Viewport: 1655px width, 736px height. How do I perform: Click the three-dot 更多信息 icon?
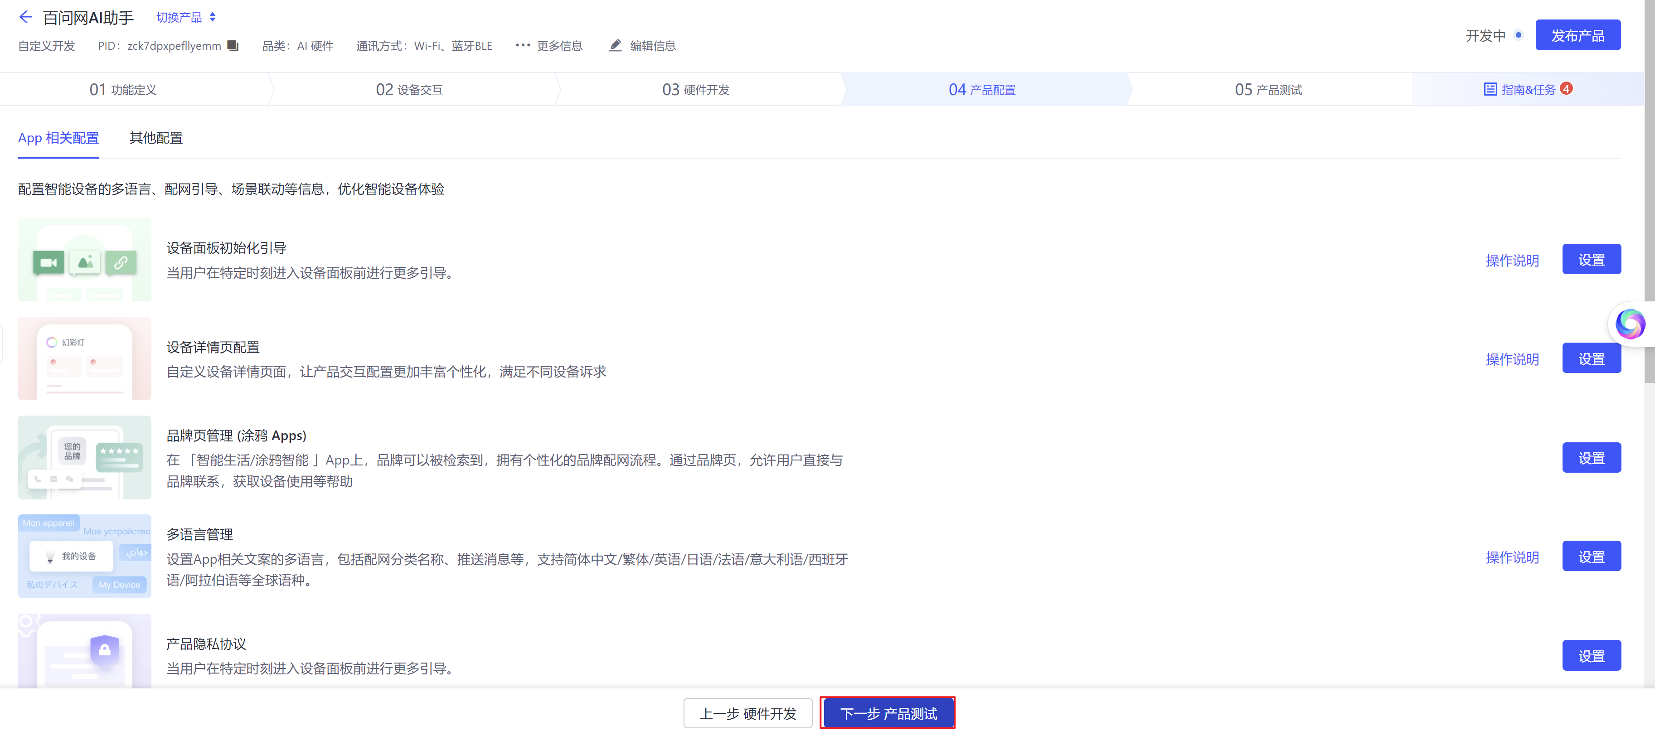point(522,45)
